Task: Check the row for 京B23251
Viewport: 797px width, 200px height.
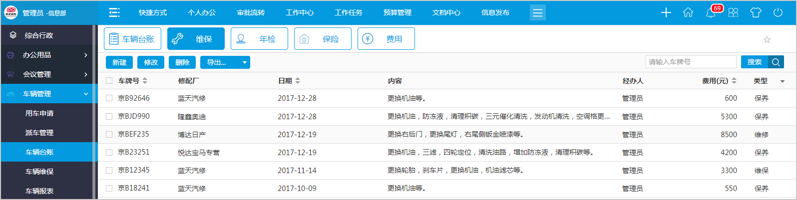Action: coord(109,152)
